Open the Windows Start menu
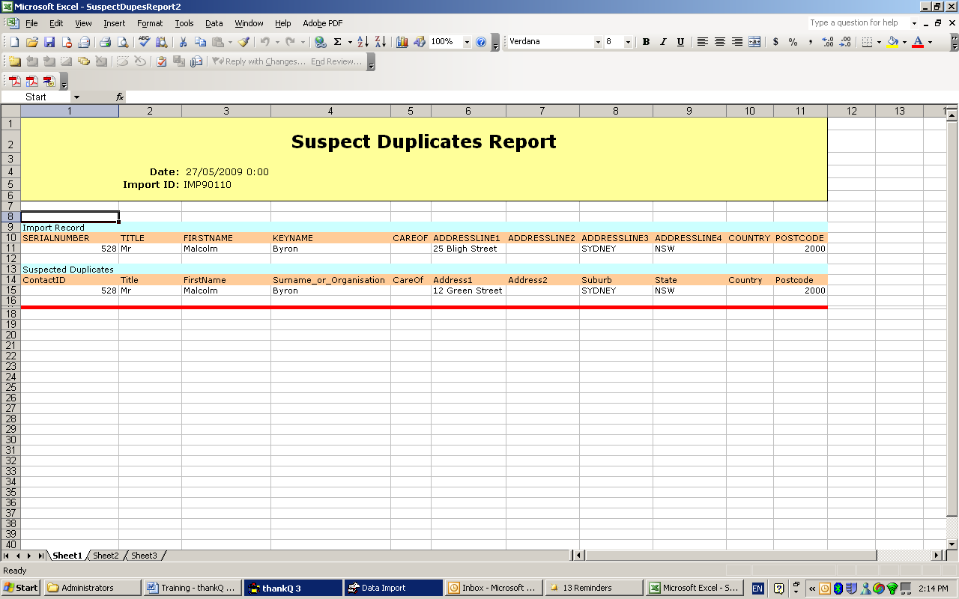The image size is (959, 599). 21,588
